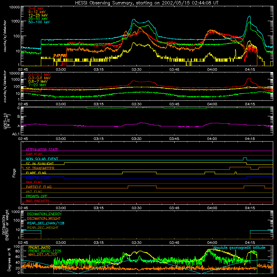Image resolution: width=277 pixels, height=277 pixels.
Task: Click the ECLIPSE_FLAG label
Action: tap(38, 178)
